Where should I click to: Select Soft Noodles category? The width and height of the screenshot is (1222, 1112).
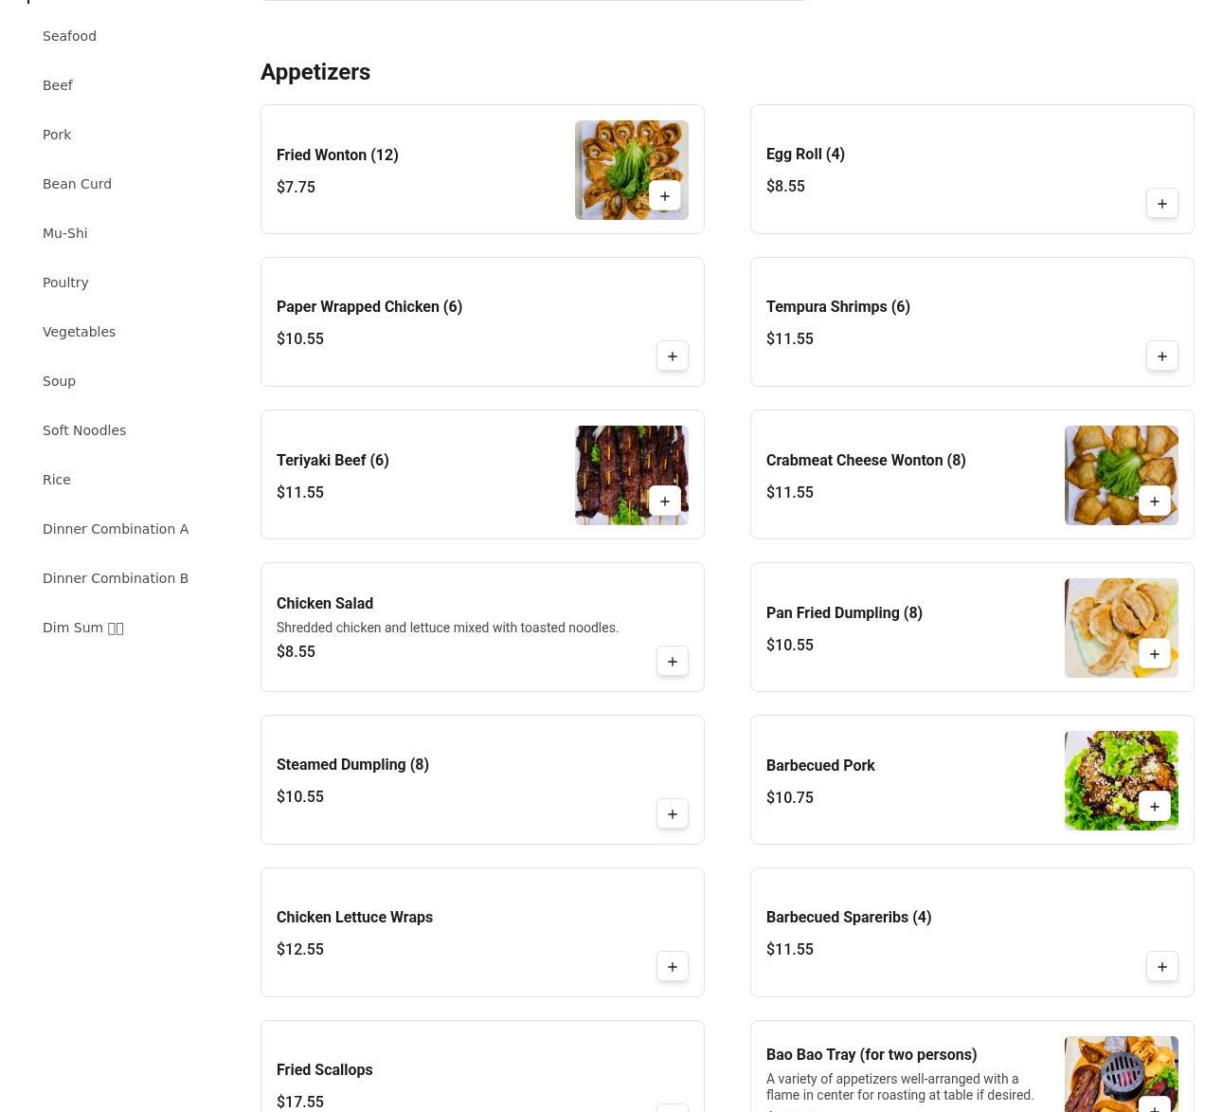click(84, 430)
